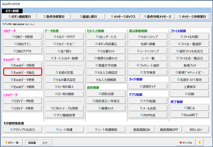Click the PDF作成 button
Screen dimensions: 213x147
[x=148, y=115]
